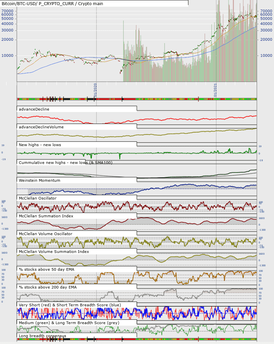Image resolution: width=274 pixels, height=344 pixels.
Task: Click the 01/2020 date marker
Action: point(95,90)
